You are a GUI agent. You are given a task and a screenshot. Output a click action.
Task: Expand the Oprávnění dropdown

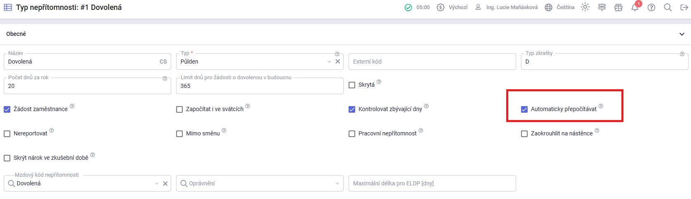click(337, 184)
